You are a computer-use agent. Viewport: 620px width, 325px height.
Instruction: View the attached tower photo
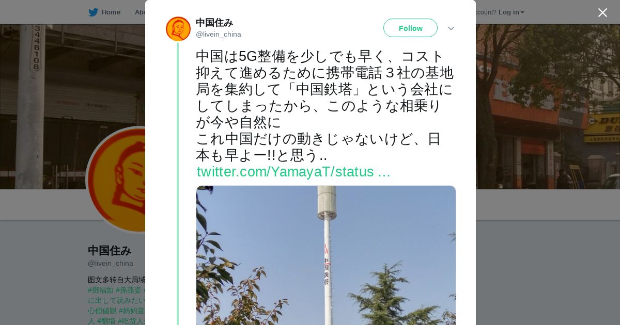tap(326, 255)
